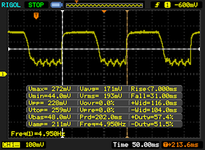Click the STOP run status indicator
The image size is (205, 150).
[36, 5]
